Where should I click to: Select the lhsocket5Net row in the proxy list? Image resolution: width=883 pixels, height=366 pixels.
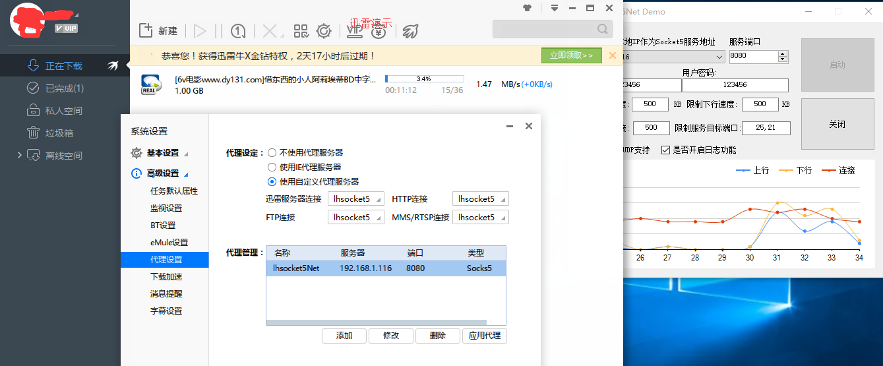(386, 268)
